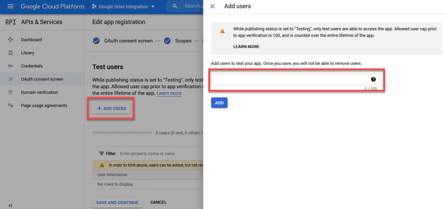Click the Domain verification checkbox icon

[x=11, y=92]
